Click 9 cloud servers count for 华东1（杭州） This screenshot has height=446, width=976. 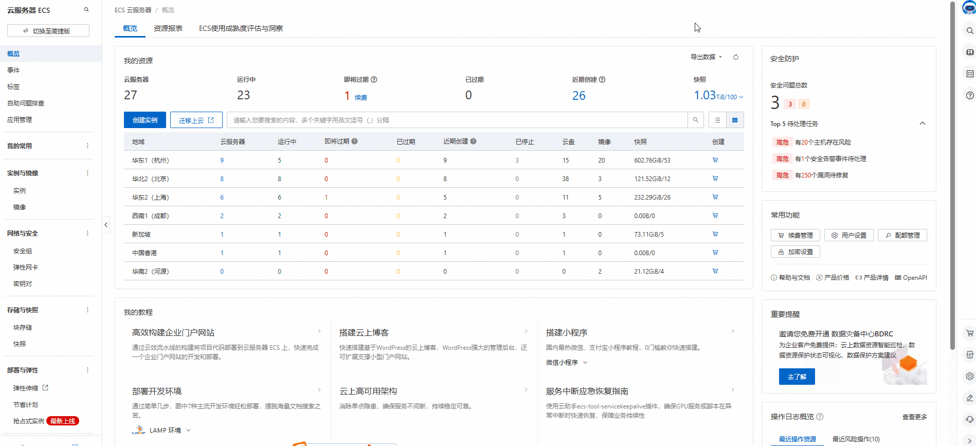point(222,160)
